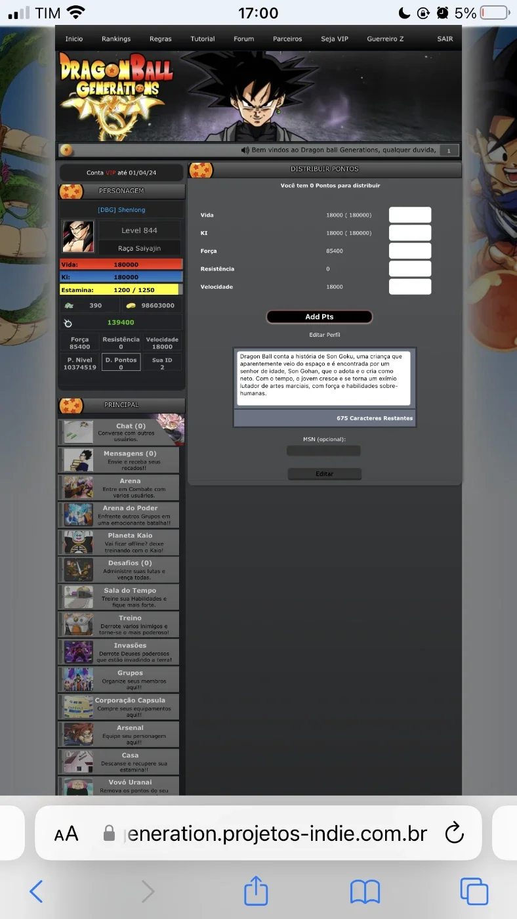The height and width of the screenshot is (919, 517).
Task: Click the Velocidade points input field
Action: tap(410, 287)
